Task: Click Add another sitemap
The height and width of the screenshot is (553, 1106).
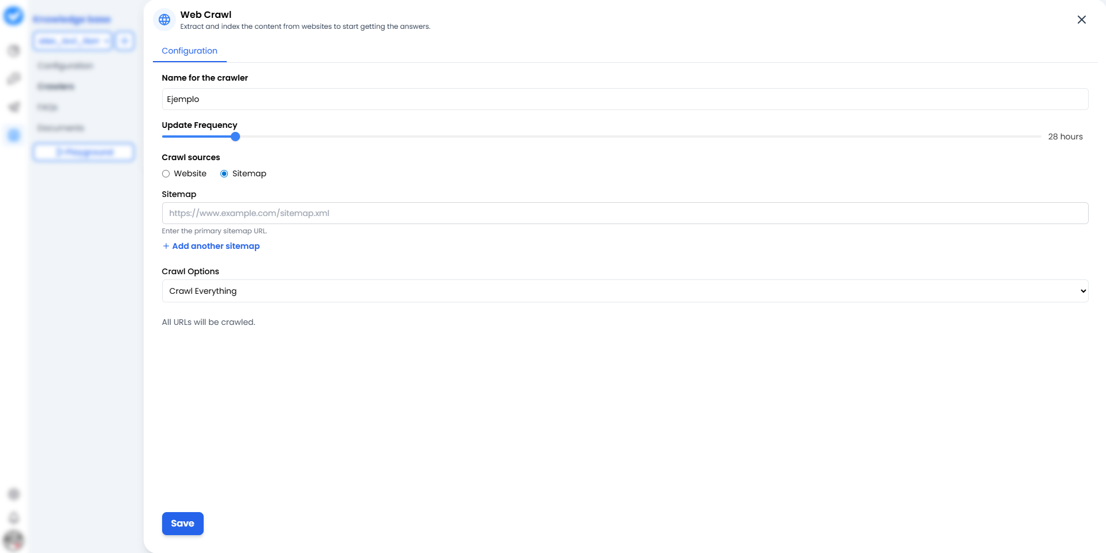Action: pyautogui.click(x=211, y=246)
